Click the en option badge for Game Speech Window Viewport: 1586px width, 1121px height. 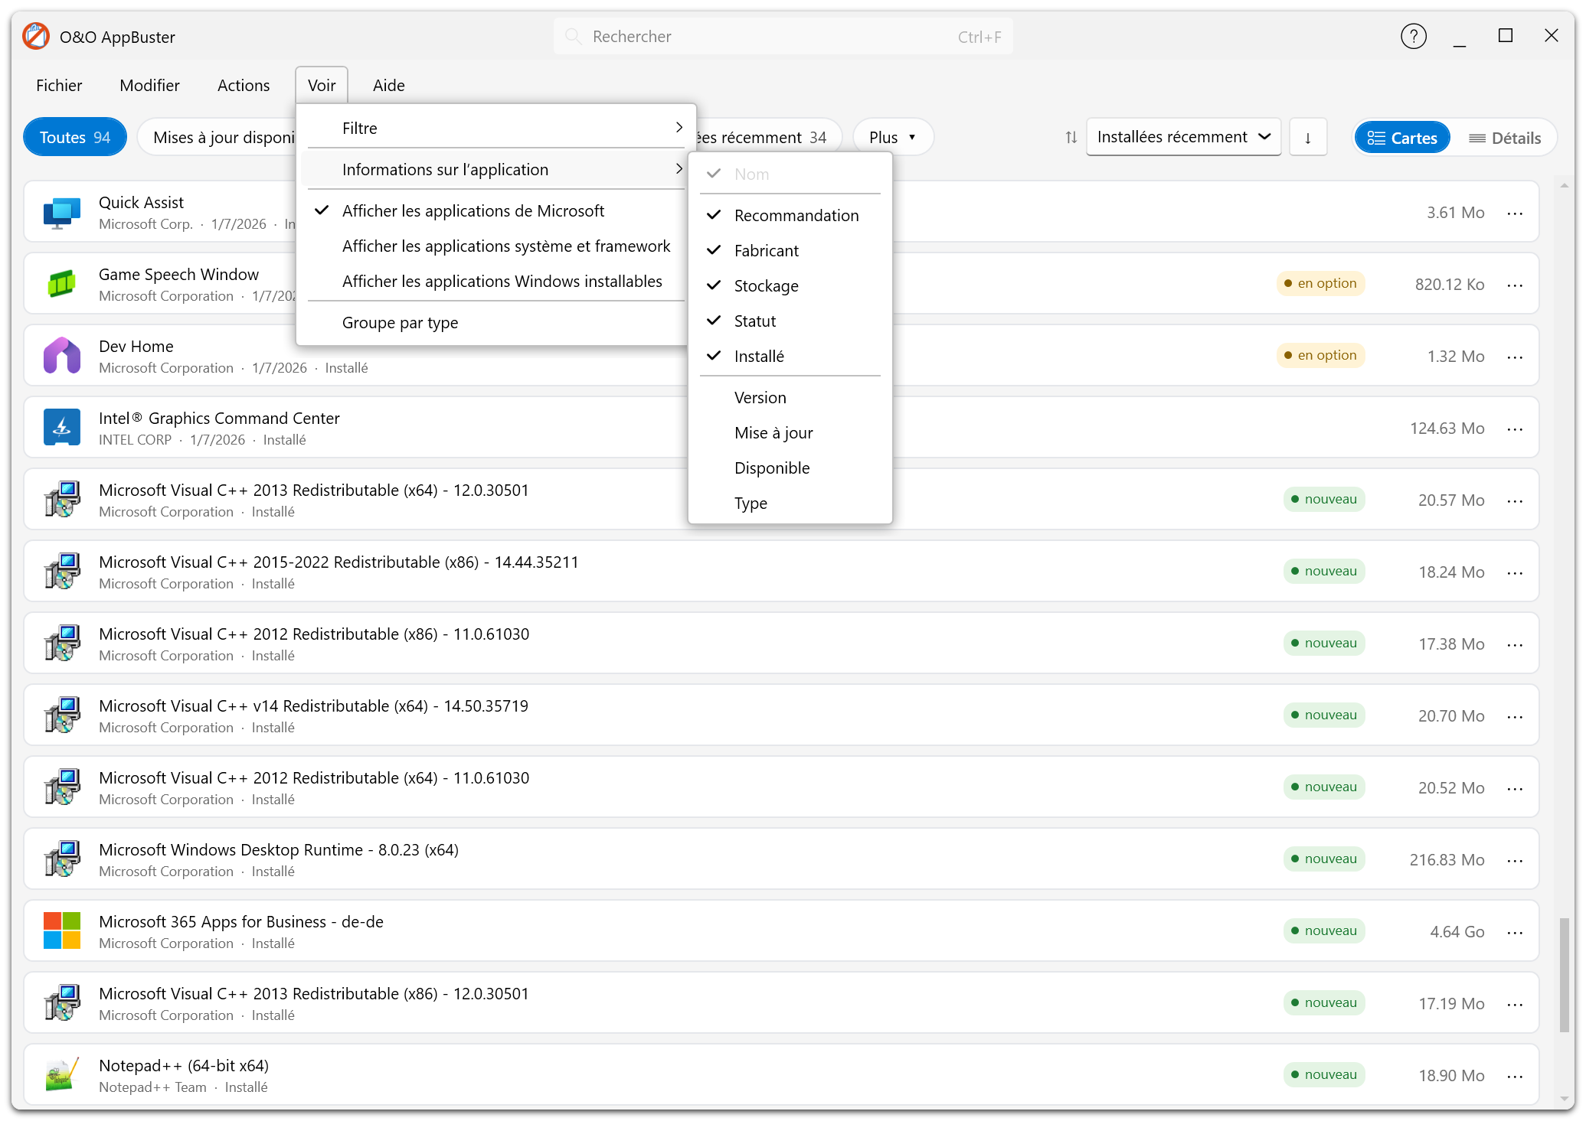1320,283
